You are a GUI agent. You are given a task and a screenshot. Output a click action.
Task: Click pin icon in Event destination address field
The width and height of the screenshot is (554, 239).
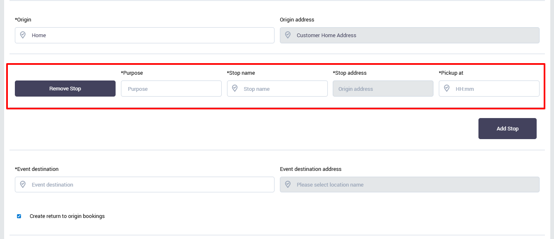pos(288,185)
